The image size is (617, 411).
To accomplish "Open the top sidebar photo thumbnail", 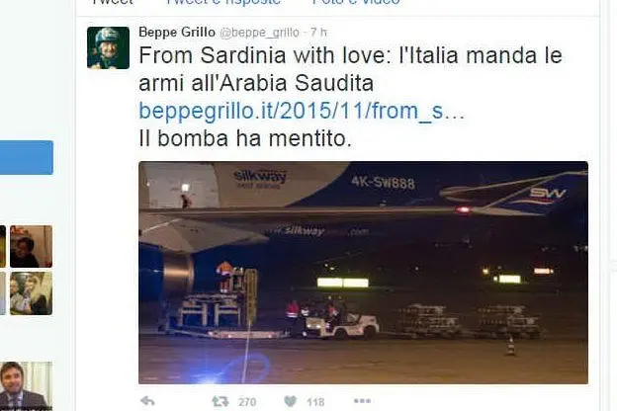I will [x=31, y=247].
